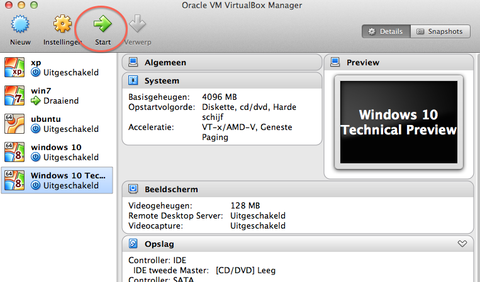Click the Windows 10 Technical Preview thumbnail

pos(398,122)
